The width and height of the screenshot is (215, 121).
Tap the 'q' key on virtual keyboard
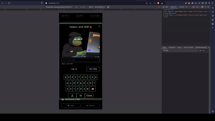click(x=66, y=77)
